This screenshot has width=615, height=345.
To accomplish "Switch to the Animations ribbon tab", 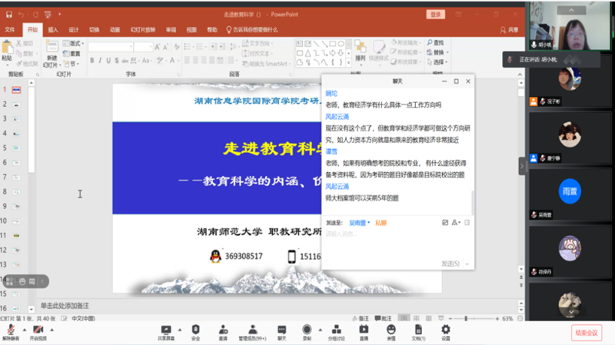I will 115,30.
